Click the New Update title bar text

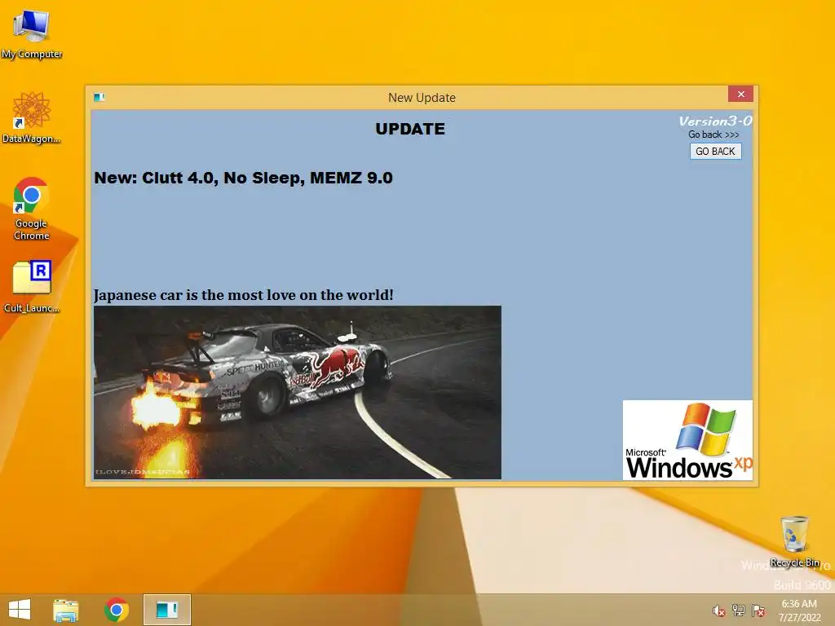(422, 98)
